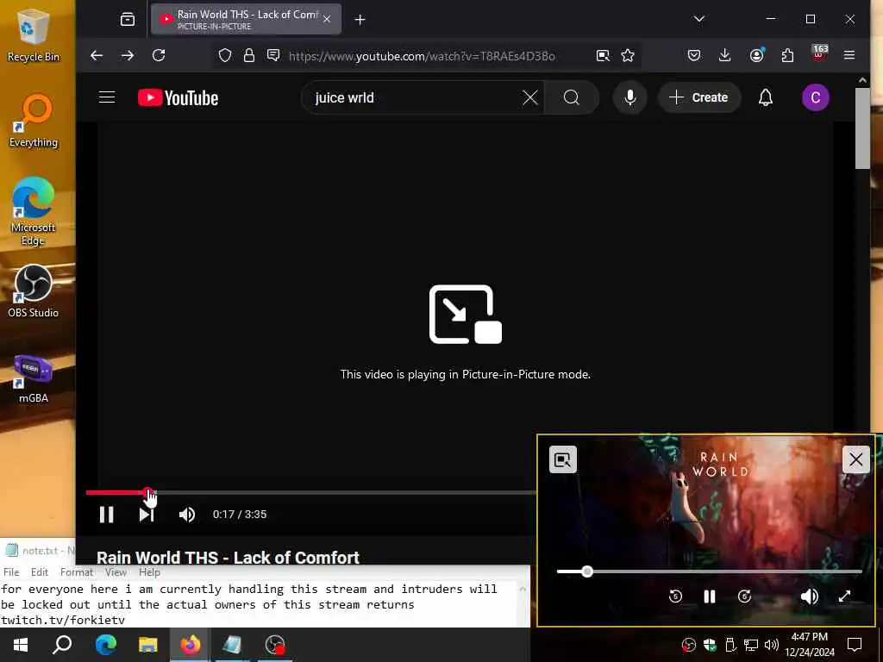Viewport: 883px width, 662px height.
Task: Seek on the picture-in-picture progress slider
Action: click(x=710, y=571)
